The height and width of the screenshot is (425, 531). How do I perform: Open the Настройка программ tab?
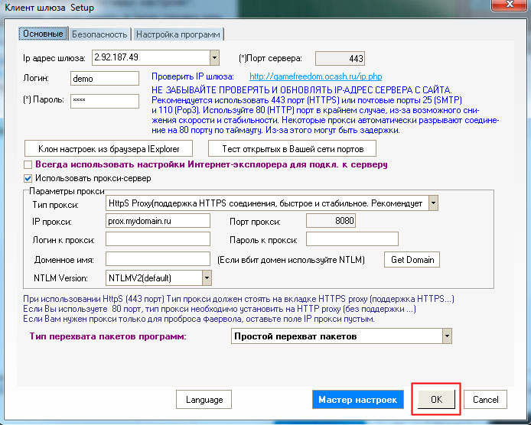pos(178,34)
